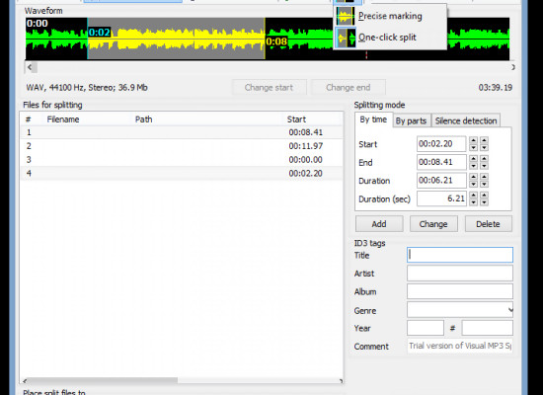Increase Duration (sec) second stepper
Screen dimensions: 543x395
pyautogui.click(x=484, y=196)
